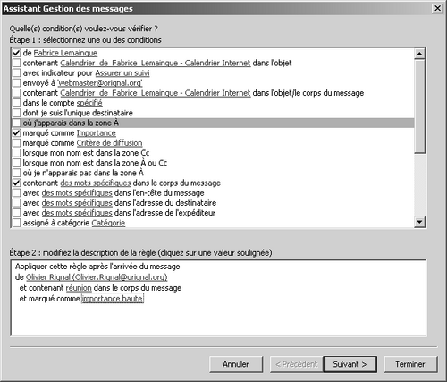Select row 'où j'apparais dans la zone À'
The image size is (447, 382).
coord(213,123)
